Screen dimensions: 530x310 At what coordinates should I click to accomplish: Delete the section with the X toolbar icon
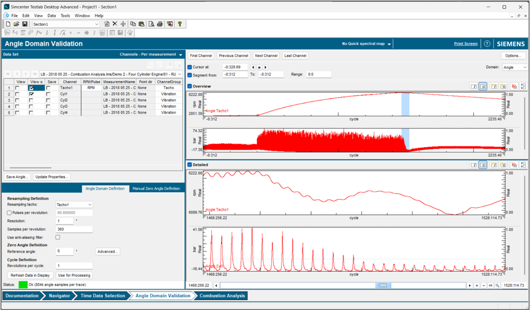[x=115, y=24]
